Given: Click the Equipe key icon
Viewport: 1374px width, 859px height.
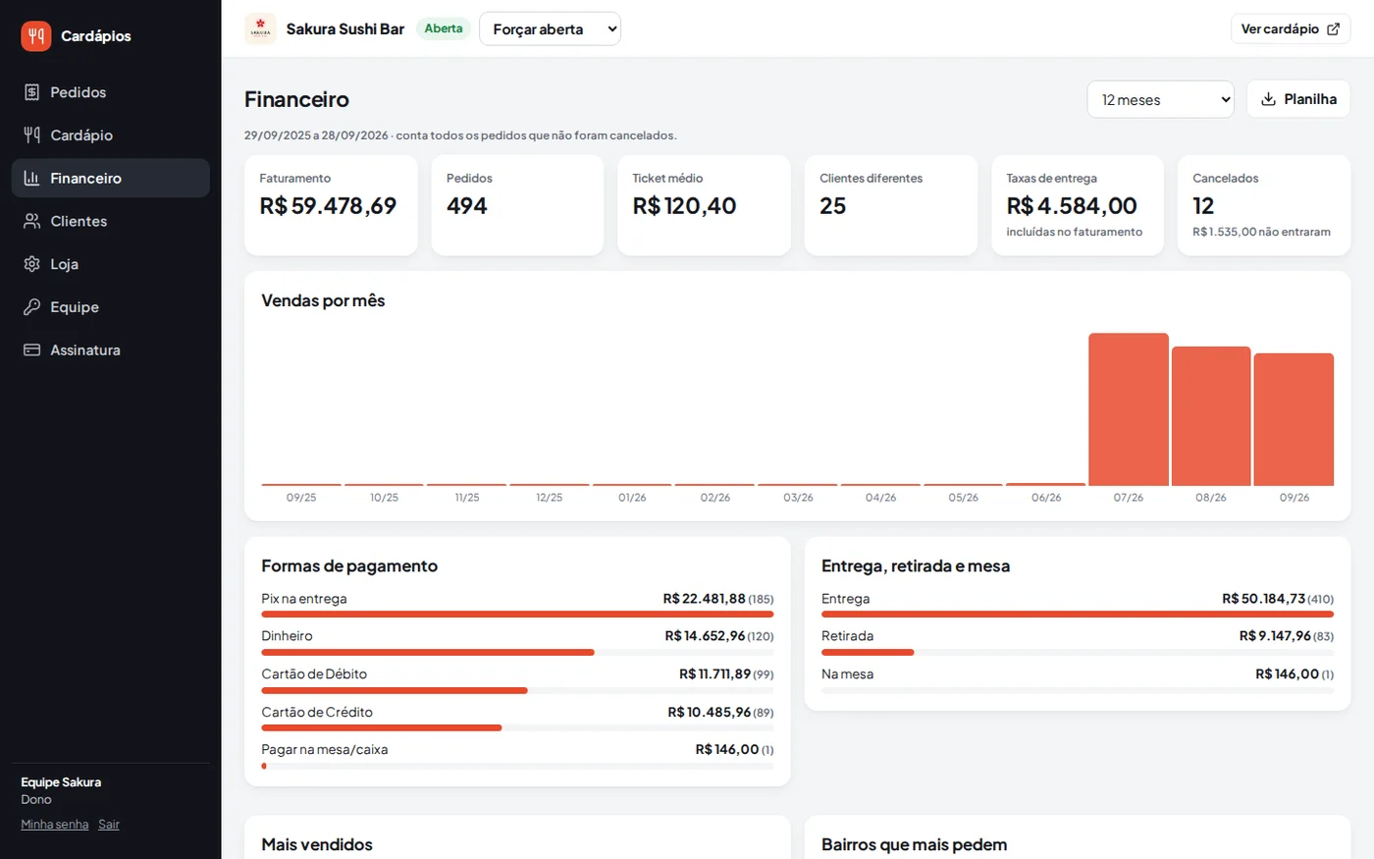Looking at the screenshot, I should pos(31,307).
